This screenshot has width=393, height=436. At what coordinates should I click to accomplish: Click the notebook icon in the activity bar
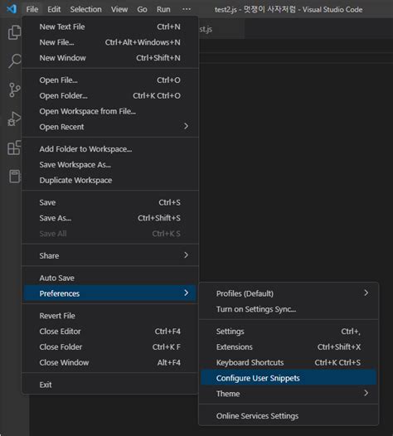(15, 177)
